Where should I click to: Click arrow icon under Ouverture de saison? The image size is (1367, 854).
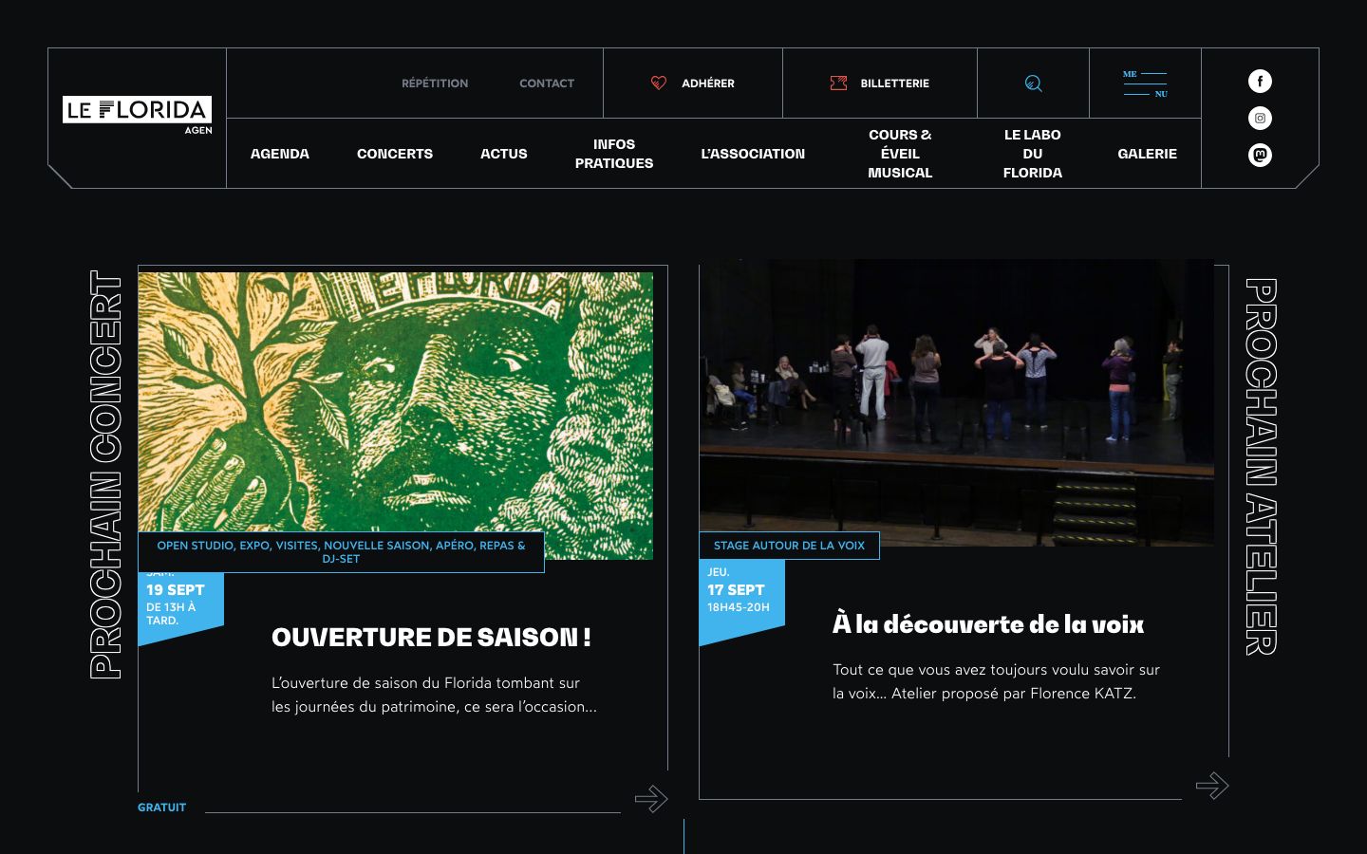(x=651, y=799)
